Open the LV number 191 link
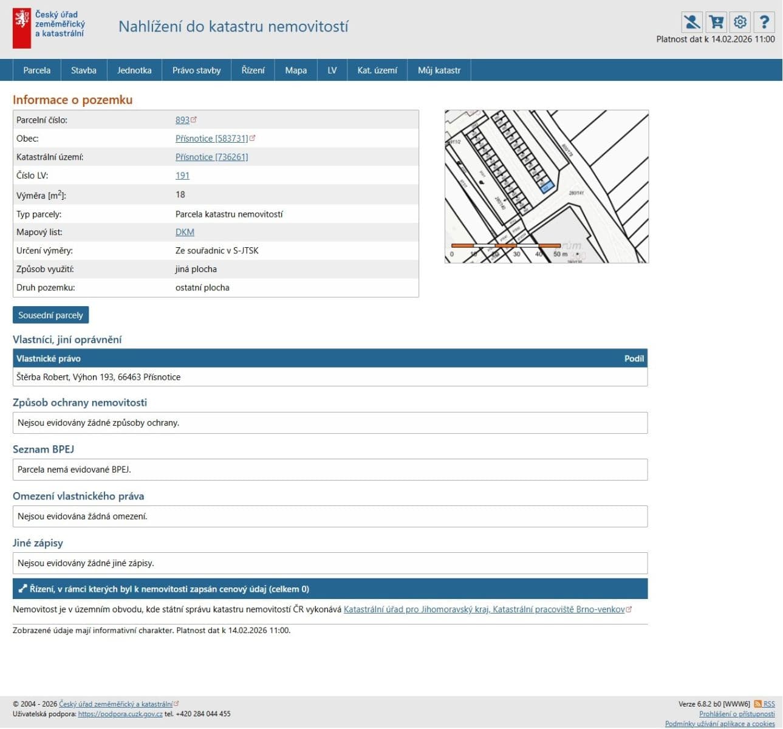The width and height of the screenshot is (783, 729). point(182,176)
